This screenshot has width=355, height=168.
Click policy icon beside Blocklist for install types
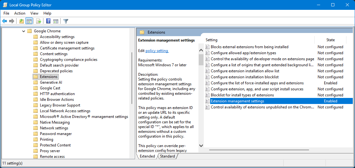(207, 95)
